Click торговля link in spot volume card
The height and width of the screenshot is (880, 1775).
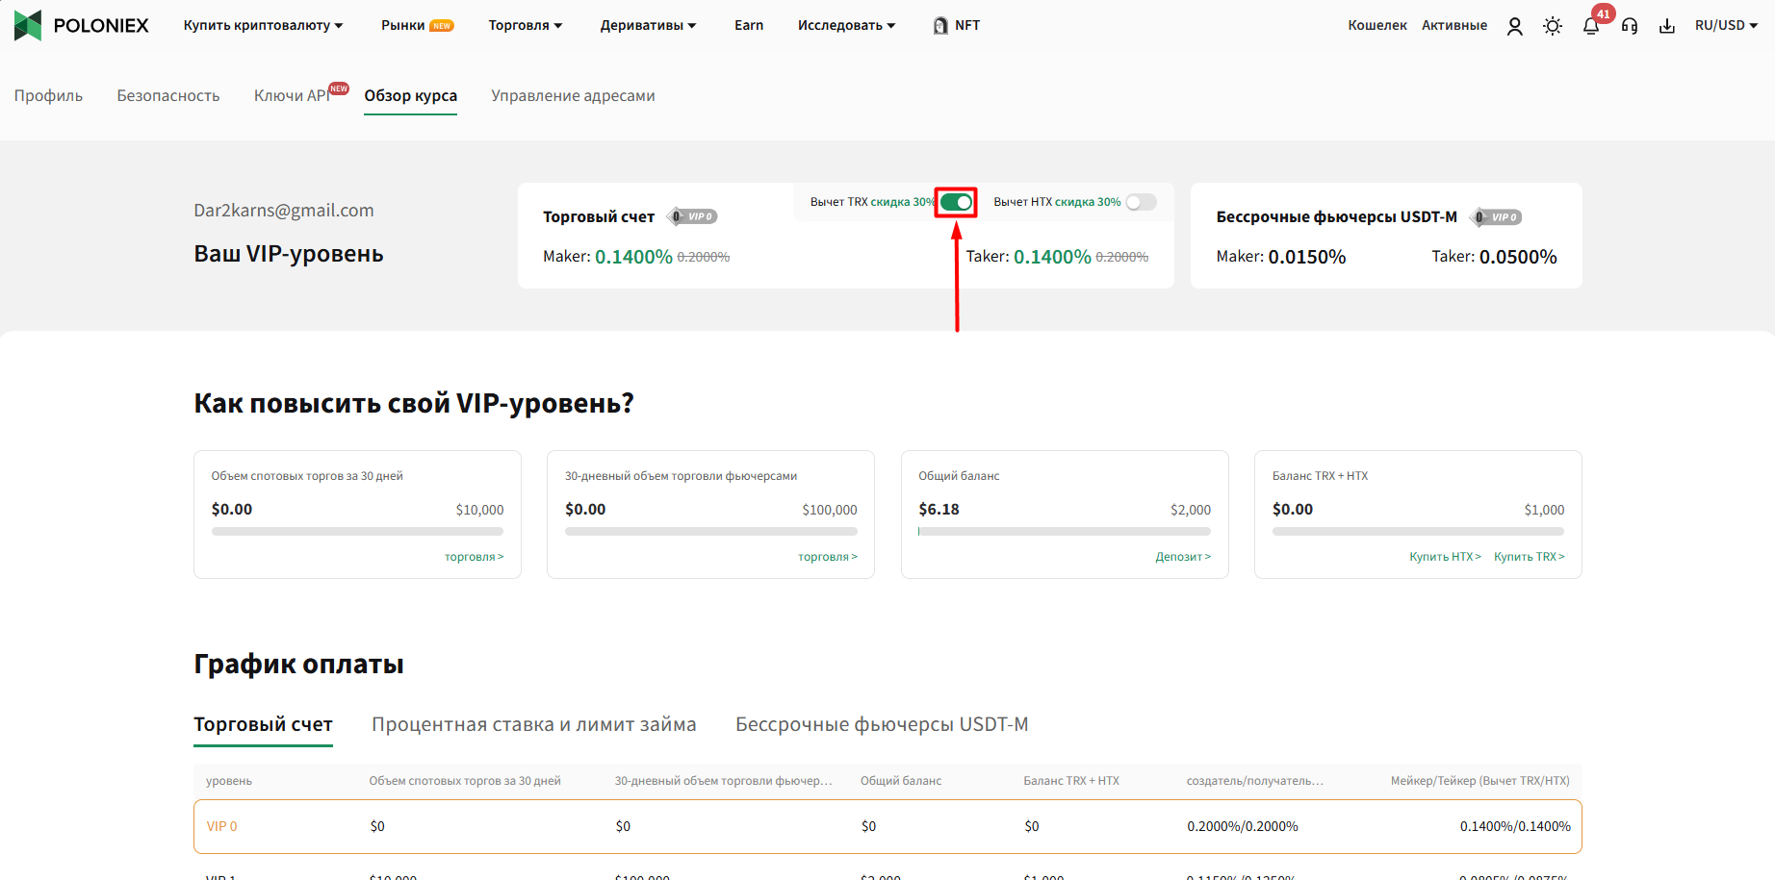tap(474, 557)
